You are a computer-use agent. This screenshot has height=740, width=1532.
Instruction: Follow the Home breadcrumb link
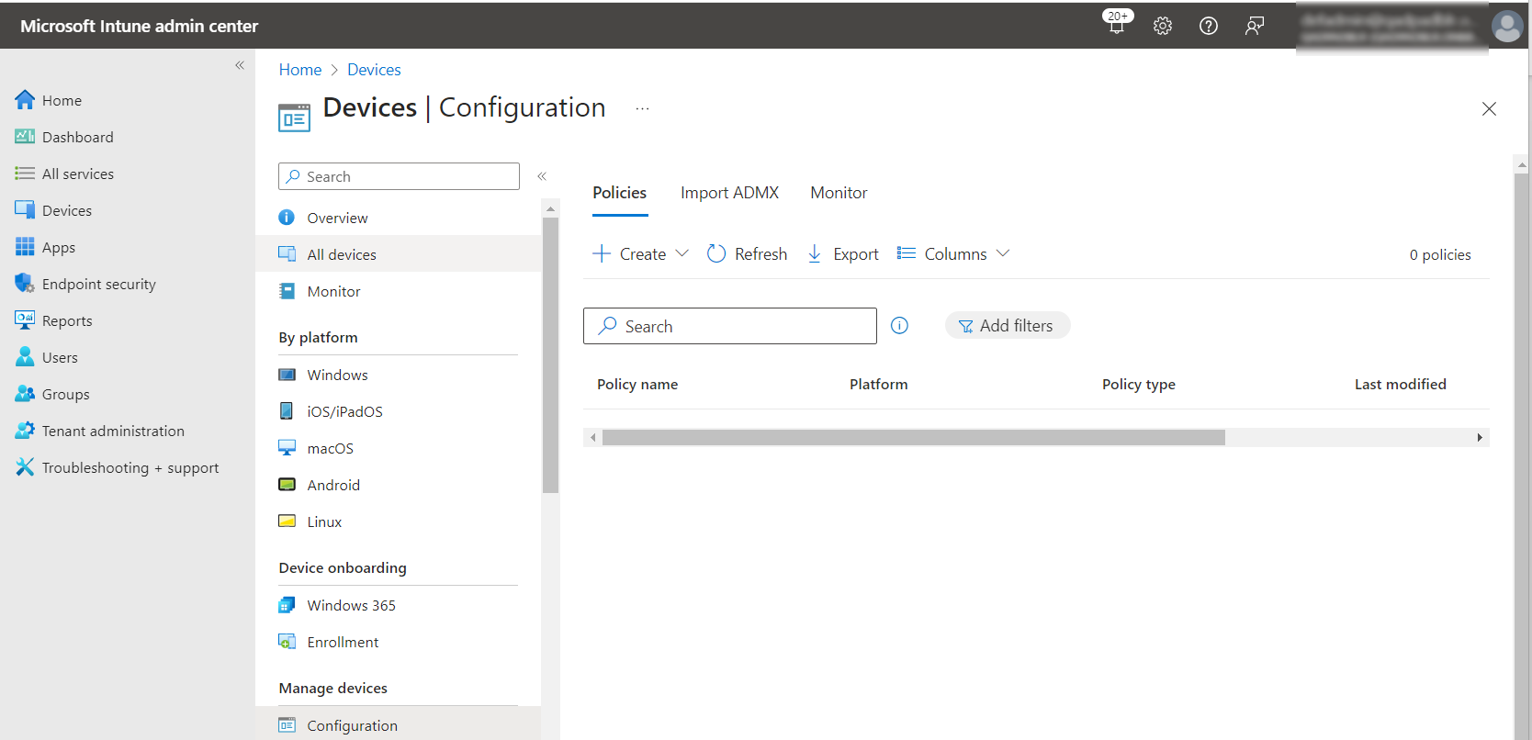[299, 70]
